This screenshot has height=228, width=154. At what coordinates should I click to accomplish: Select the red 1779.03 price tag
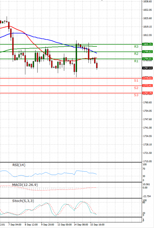[x=147, y=78]
